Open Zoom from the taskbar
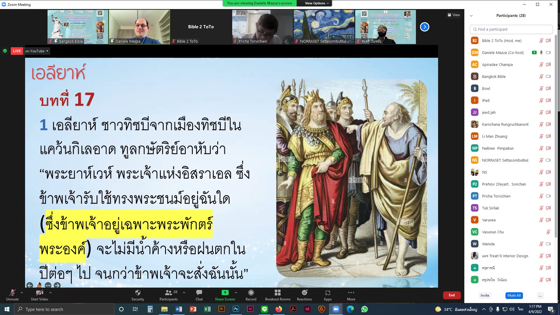 (x=336, y=309)
